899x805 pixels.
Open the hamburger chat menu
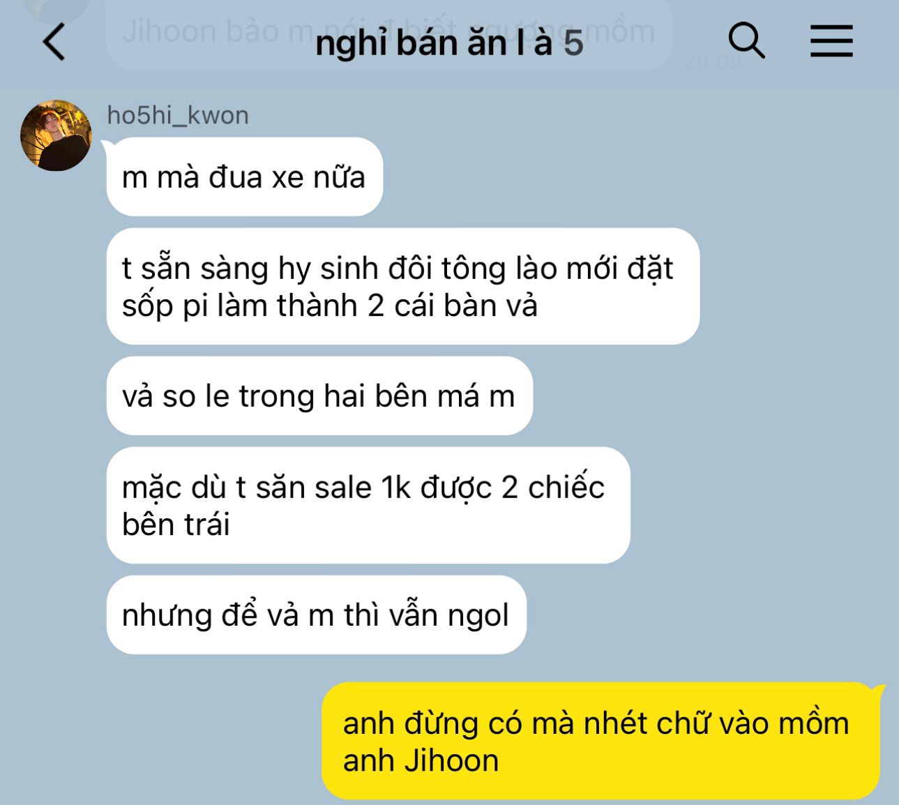tap(831, 40)
